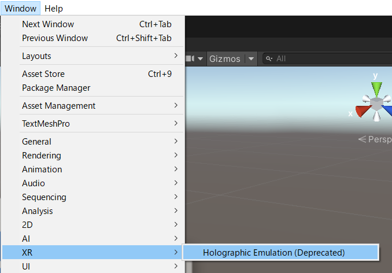
Task: Expand the Animation submenu
Action: [x=93, y=169]
